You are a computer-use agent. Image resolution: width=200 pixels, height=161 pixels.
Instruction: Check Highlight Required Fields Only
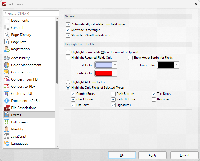coord(68,58)
